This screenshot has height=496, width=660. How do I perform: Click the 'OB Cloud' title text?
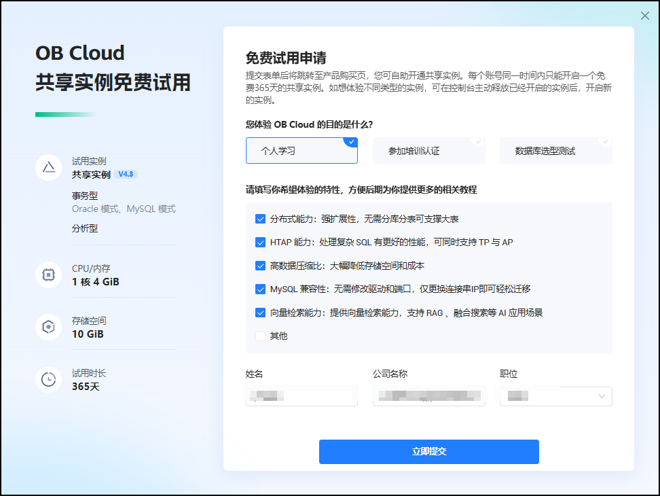point(80,53)
